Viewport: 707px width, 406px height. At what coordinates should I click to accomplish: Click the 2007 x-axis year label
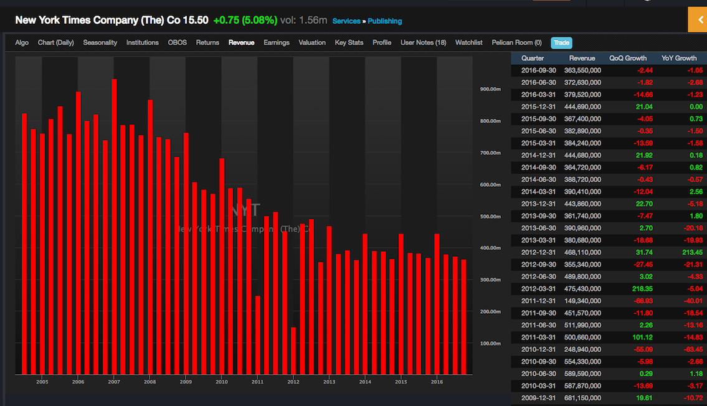pyautogui.click(x=114, y=382)
